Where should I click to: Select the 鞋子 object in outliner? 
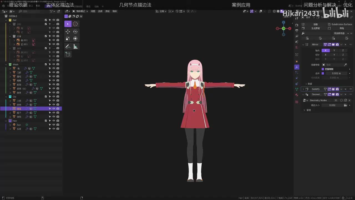pos(19,113)
